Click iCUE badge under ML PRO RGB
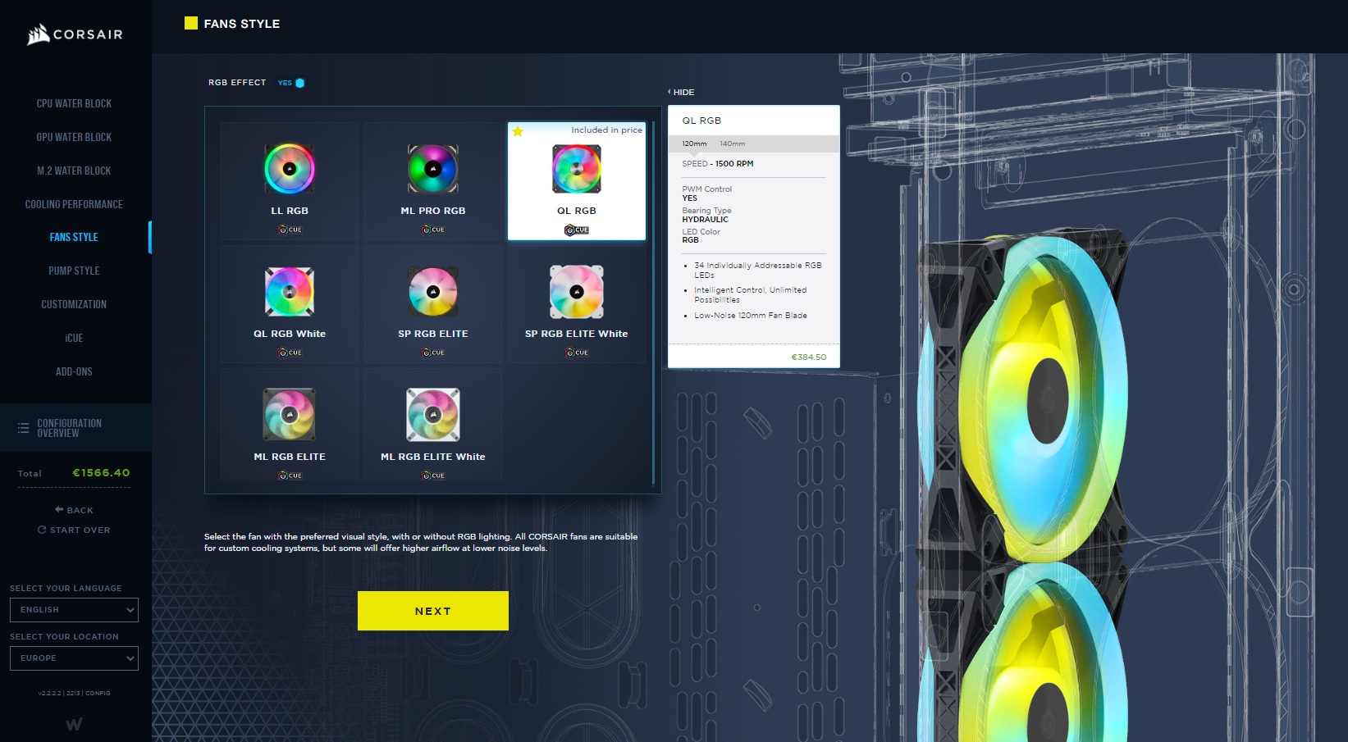 click(433, 230)
